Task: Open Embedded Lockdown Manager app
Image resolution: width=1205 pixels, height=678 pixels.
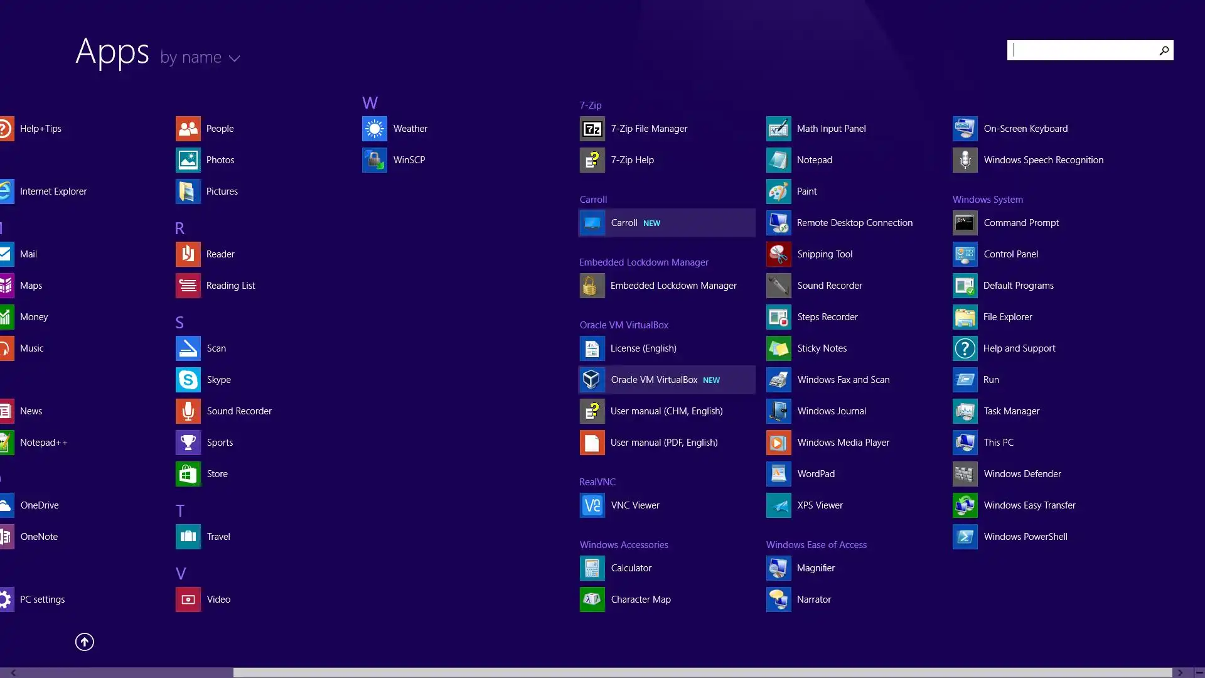Action: pos(673,286)
